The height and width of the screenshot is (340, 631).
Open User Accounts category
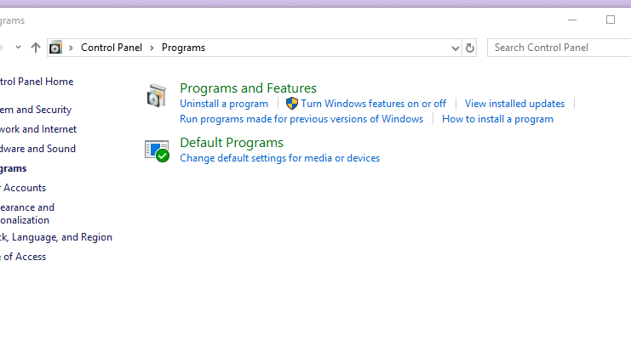tap(23, 188)
